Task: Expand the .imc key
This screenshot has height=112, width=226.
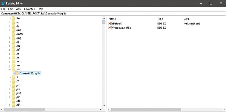Action: tap(10, 30)
